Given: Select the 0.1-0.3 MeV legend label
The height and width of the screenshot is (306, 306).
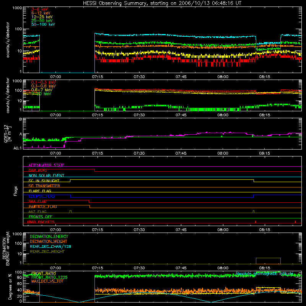Looking at the screenshot, I should pyautogui.click(x=44, y=82).
